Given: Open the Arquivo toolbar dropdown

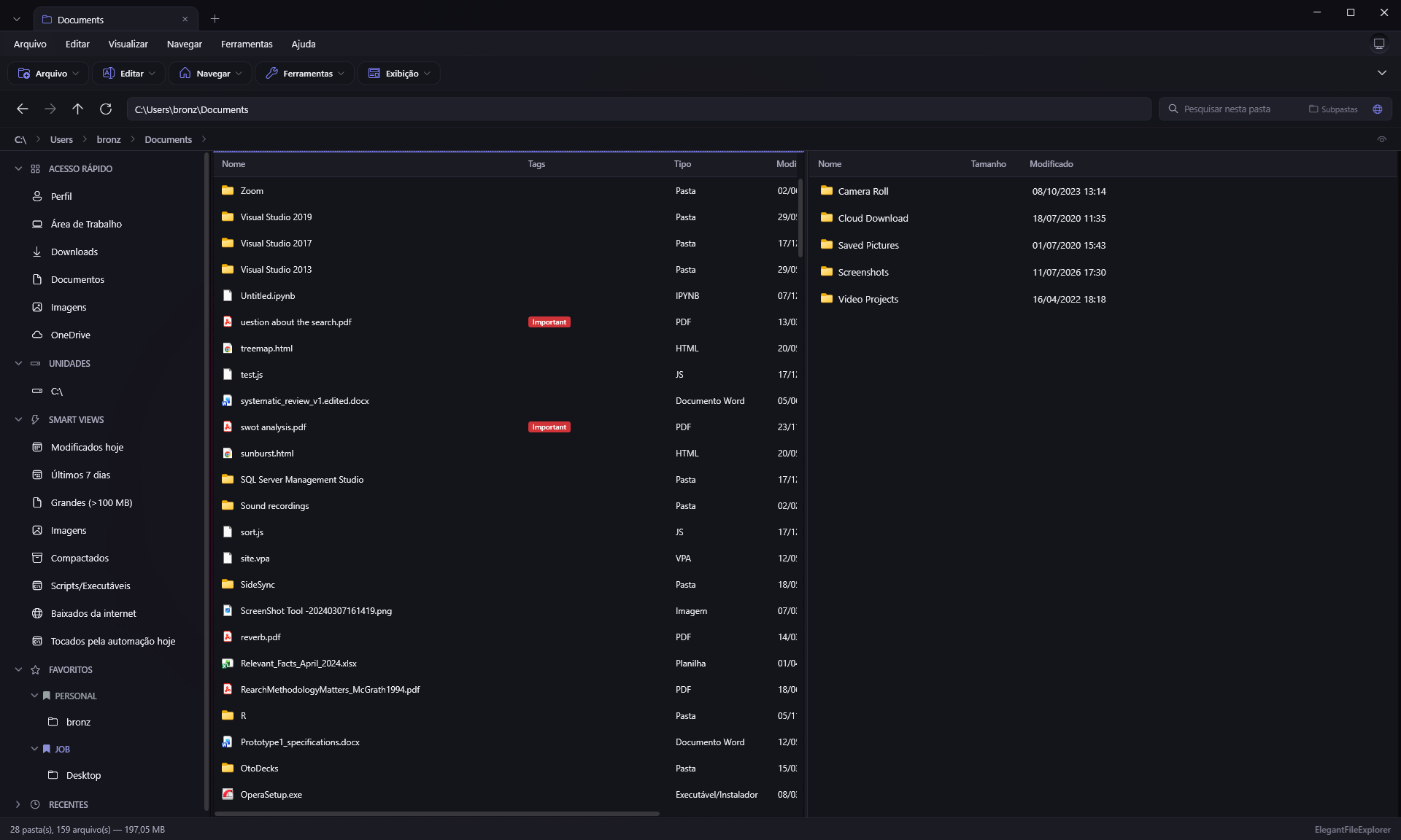Looking at the screenshot, I should click(48, 74).
